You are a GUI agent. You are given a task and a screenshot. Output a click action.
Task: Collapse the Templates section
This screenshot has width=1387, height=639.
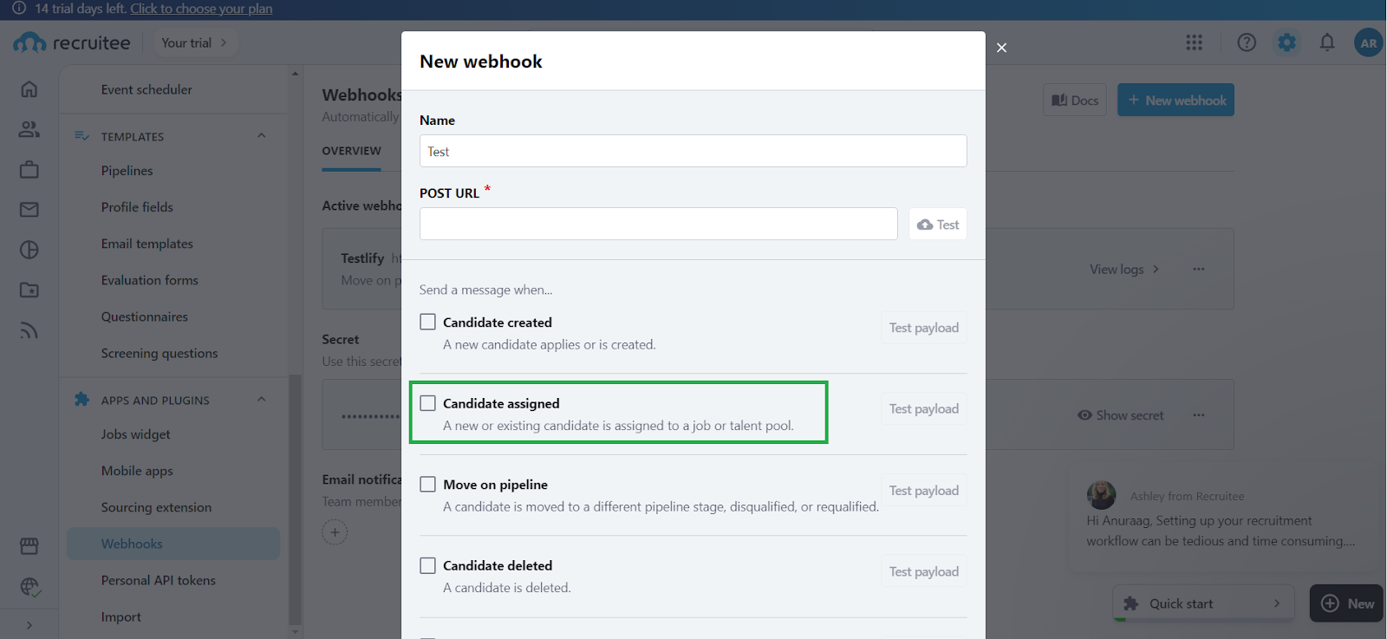pyautogui.click(x=261, y=136)
